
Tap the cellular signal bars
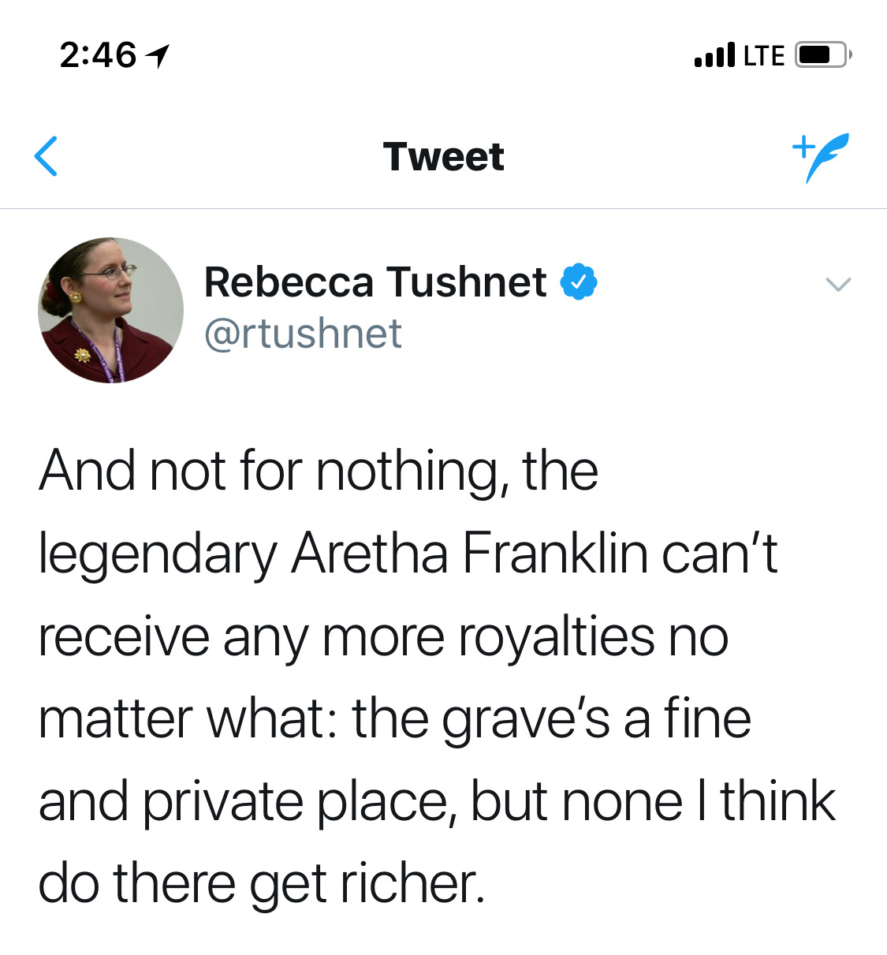coord(714,55)
